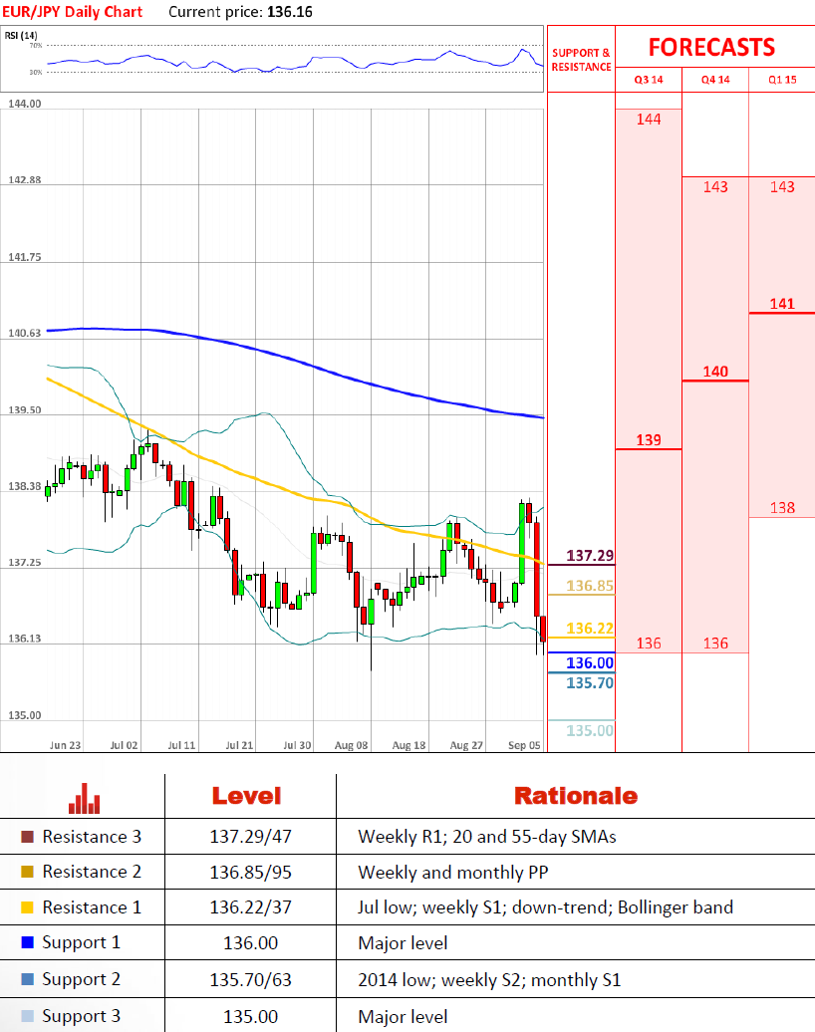Viewport: 815px width, 1032px height.
Task: Click the Level table column header
Action: (246, 796)
